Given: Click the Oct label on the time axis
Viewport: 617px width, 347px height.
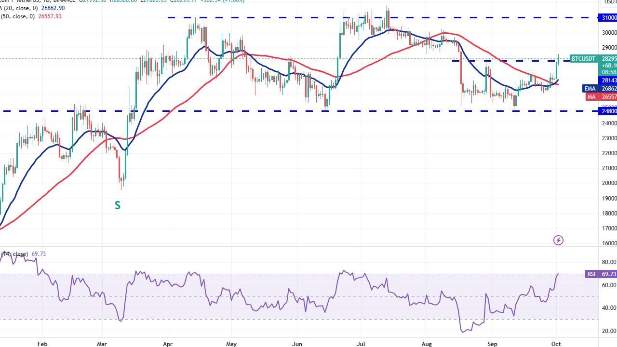Looking at the screenshot, I should (x=557, y=344).
